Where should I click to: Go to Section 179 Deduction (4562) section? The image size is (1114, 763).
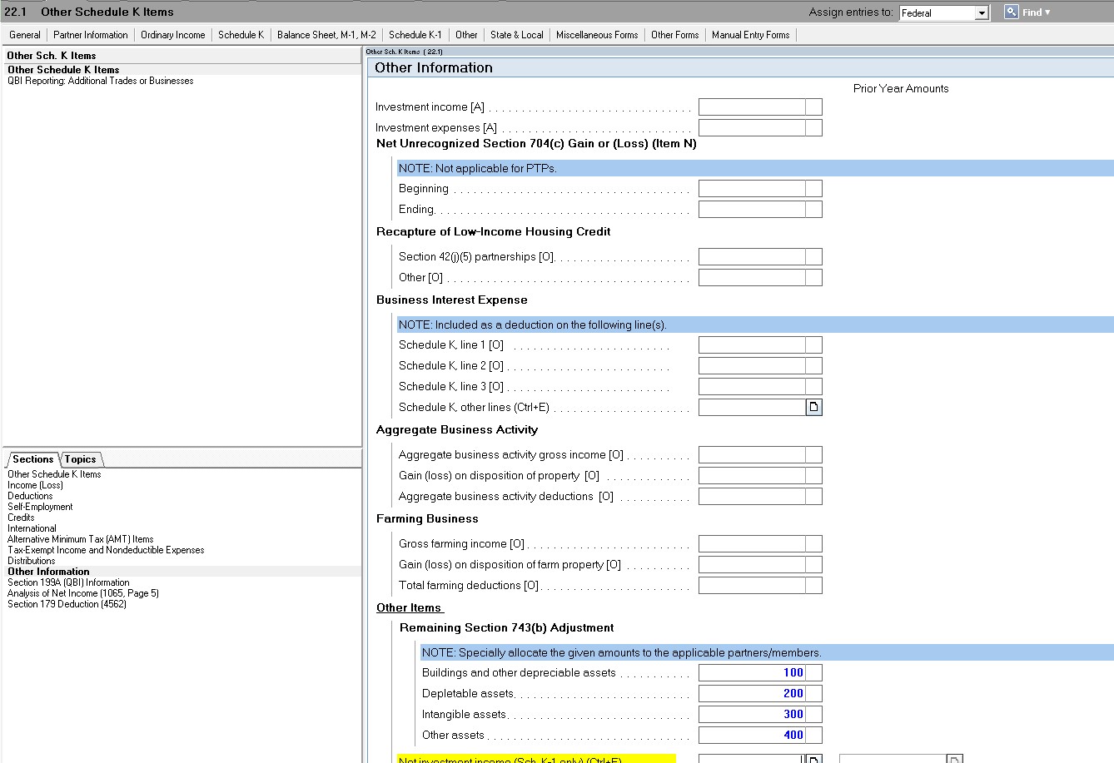(x=67, y=604)
